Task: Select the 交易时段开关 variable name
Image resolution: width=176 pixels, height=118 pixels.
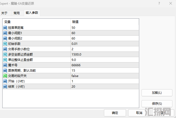Action: 17,76
